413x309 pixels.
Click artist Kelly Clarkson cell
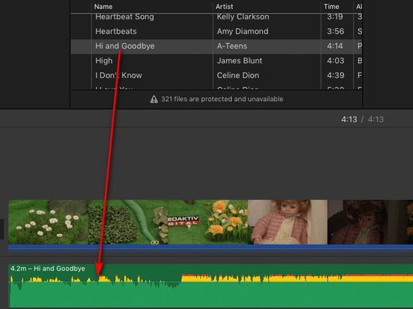[x=243, y=16]
